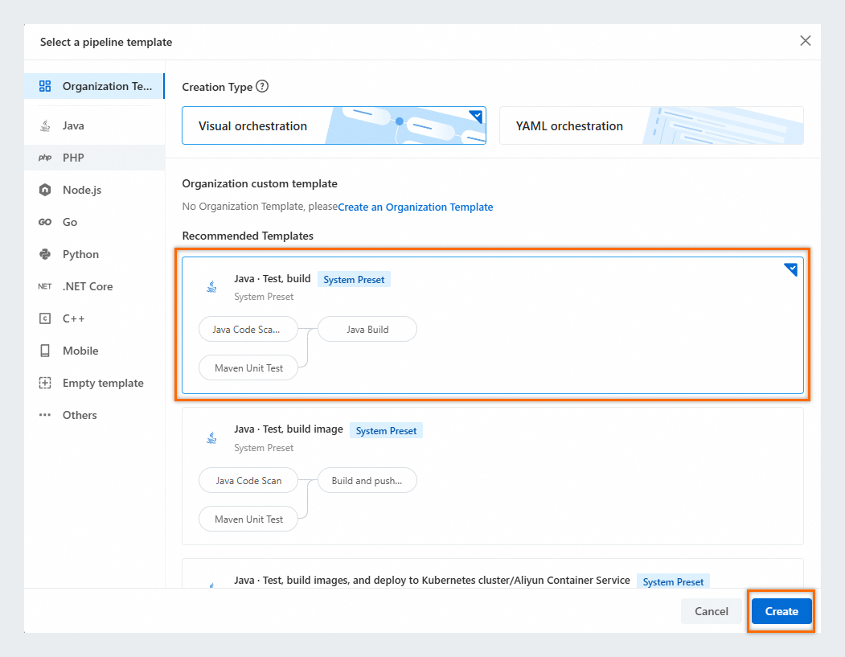Click the Java coffee cup sidebar icon
Viewport: 845px width, 657px height.
45,126
